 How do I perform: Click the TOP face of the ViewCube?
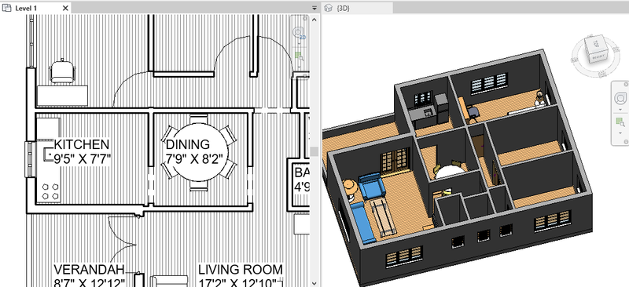[x=597, y=43]
